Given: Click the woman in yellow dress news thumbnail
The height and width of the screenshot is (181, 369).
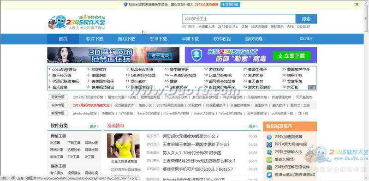Looking at the screenshot, I should (x=123, y=145).
